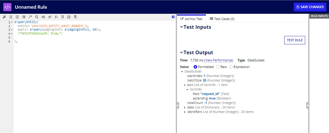Collapse the Test Output section
This screenshot has height=133, width=329.
pyautogui.click(x=182, y=52)
